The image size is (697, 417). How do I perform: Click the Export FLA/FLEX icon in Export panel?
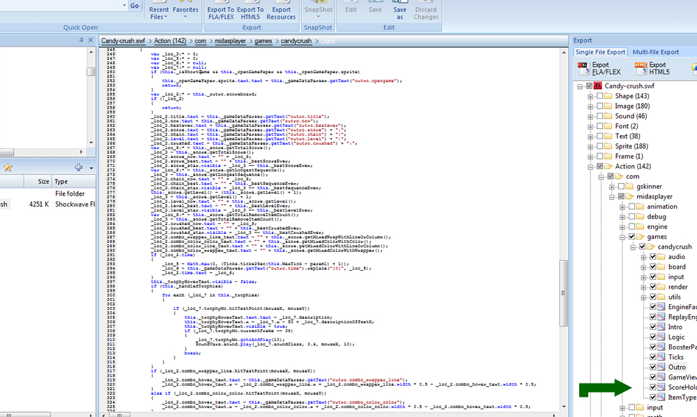point(583,68)
